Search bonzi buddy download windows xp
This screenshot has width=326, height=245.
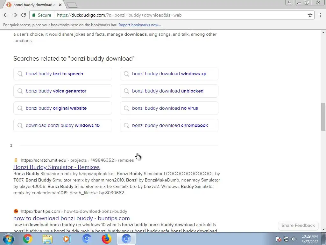pyautogui.click(x=169, y=74)
